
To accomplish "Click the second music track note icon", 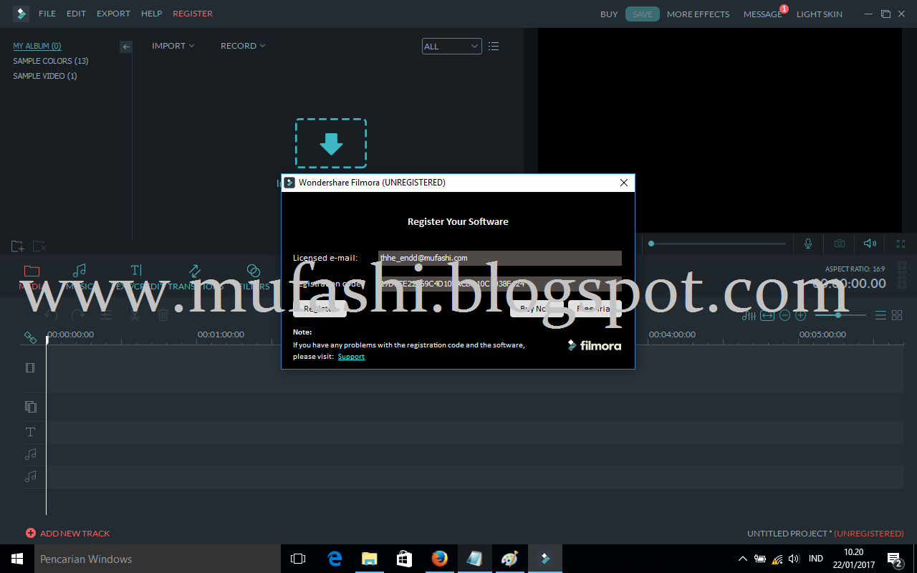I will click(x=30, y=476).
